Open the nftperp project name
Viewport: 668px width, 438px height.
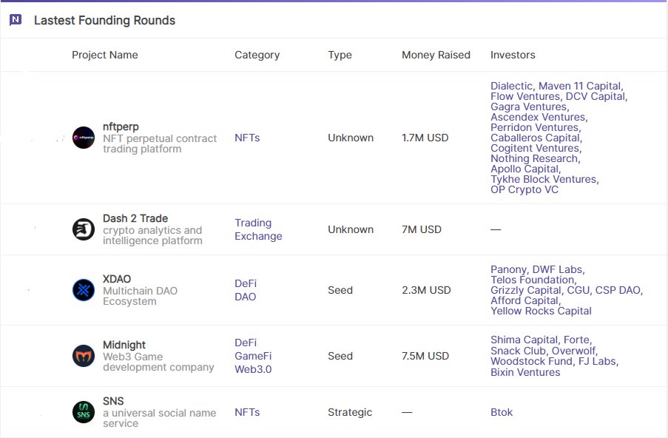(x=121, y=127)
